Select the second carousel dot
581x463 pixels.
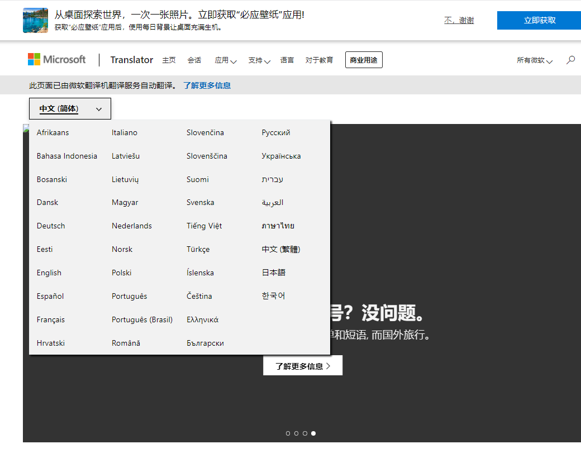(x=297, y=433)
